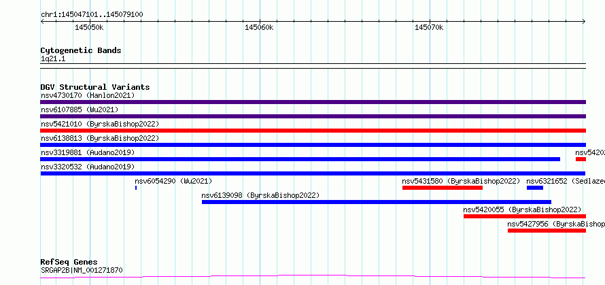Click the SRGAP2B|NM_001271870 gene label
605x285 pixels.
click(x=82, y=270)
